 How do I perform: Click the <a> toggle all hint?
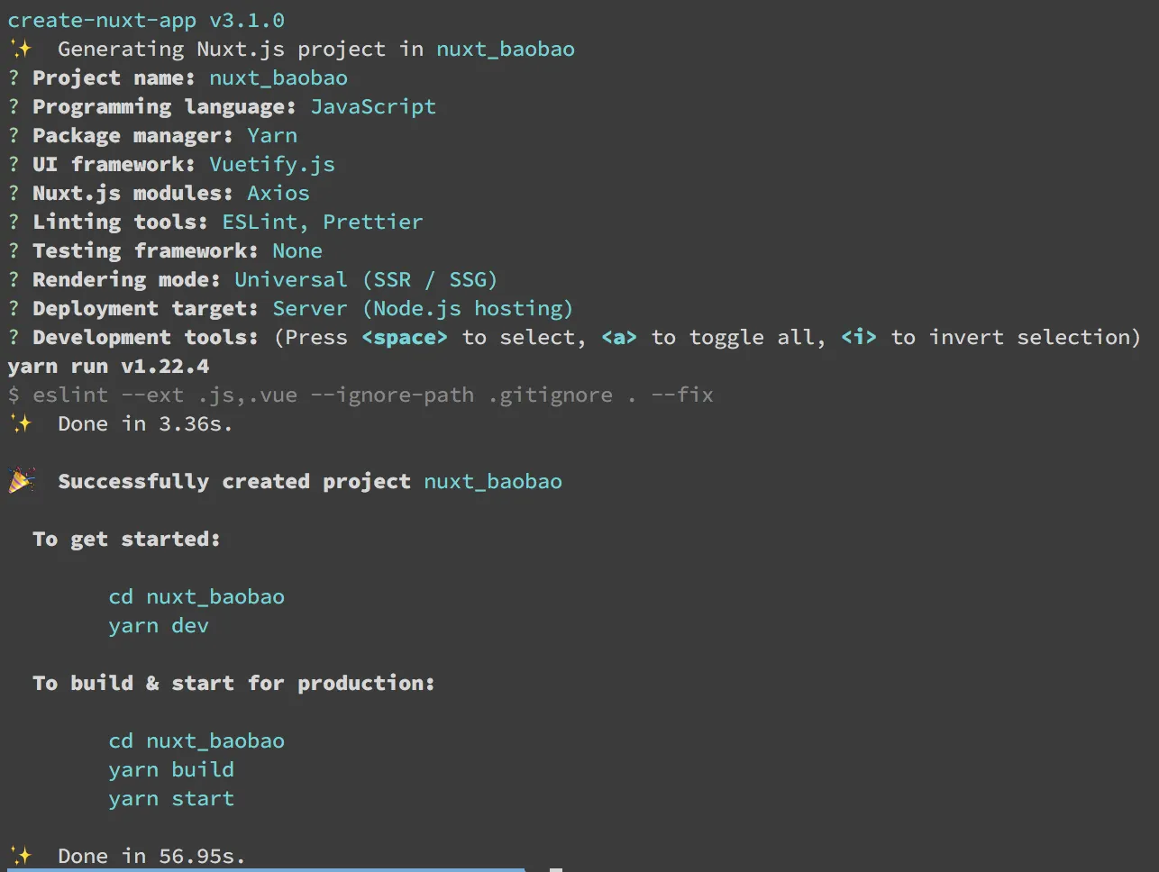point(619,337)
